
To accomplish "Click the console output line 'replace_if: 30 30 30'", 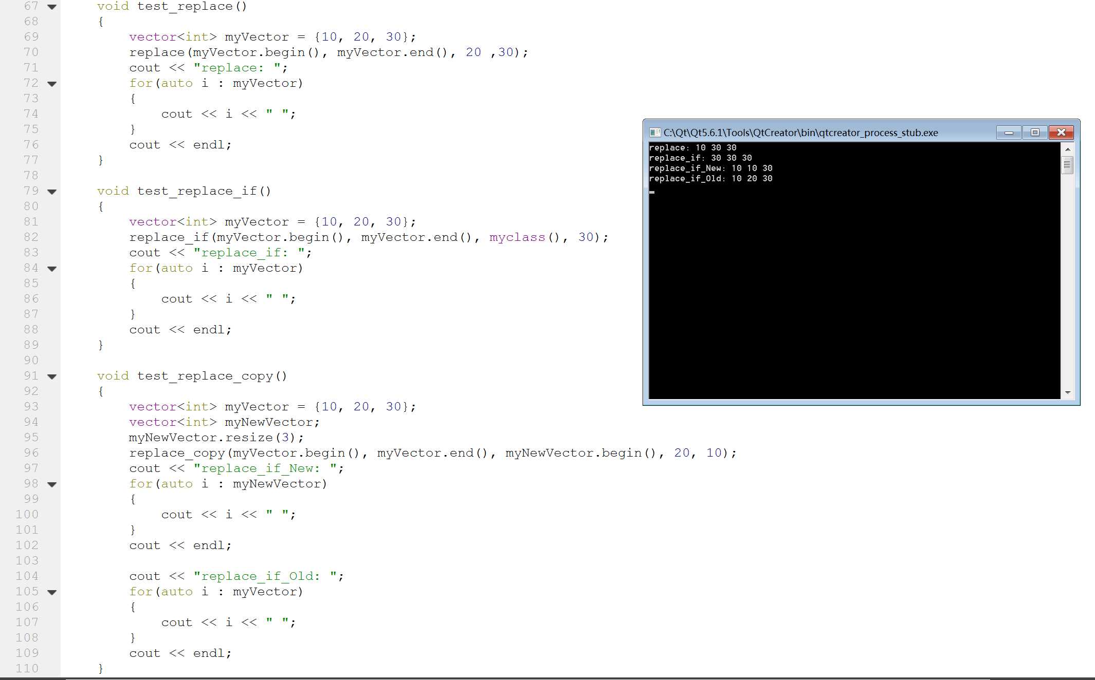I will coord(700,158).
